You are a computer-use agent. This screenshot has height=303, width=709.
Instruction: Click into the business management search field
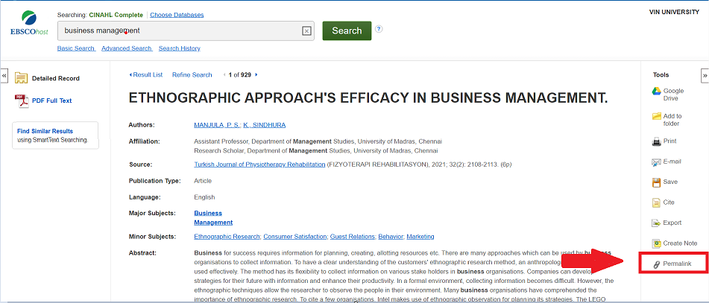coord(179,31)
